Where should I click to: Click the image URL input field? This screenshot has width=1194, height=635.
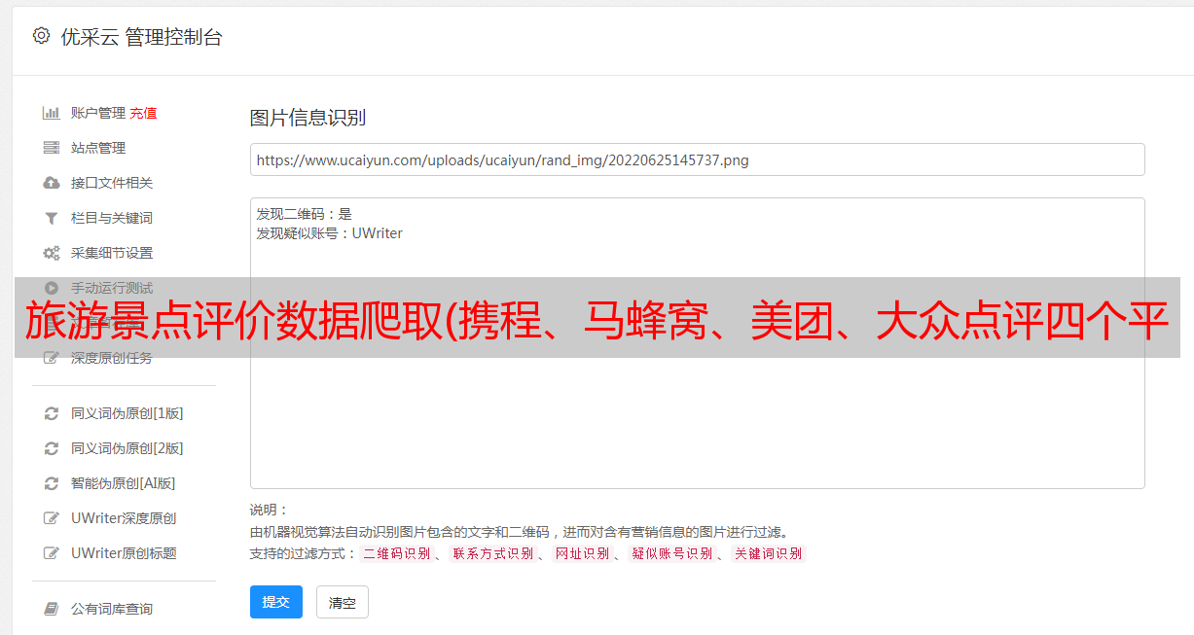pyautogui.click(x=697, y=159)
